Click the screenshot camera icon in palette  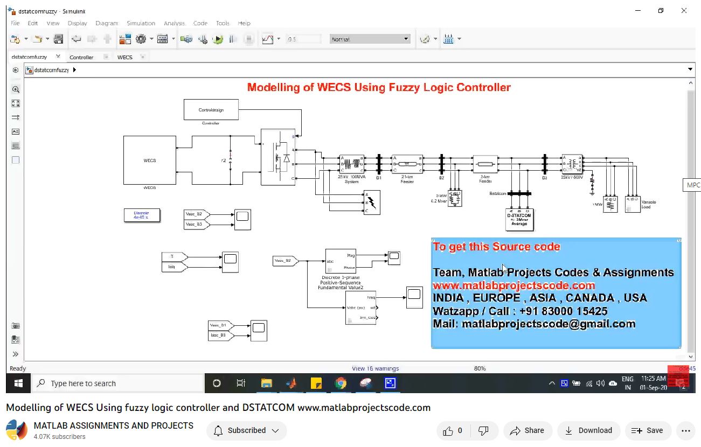(16, 326)
